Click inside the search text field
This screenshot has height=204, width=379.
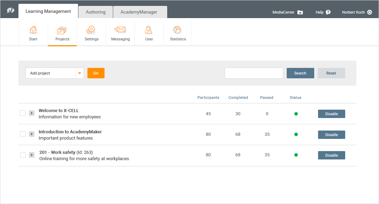coord(254,73)
